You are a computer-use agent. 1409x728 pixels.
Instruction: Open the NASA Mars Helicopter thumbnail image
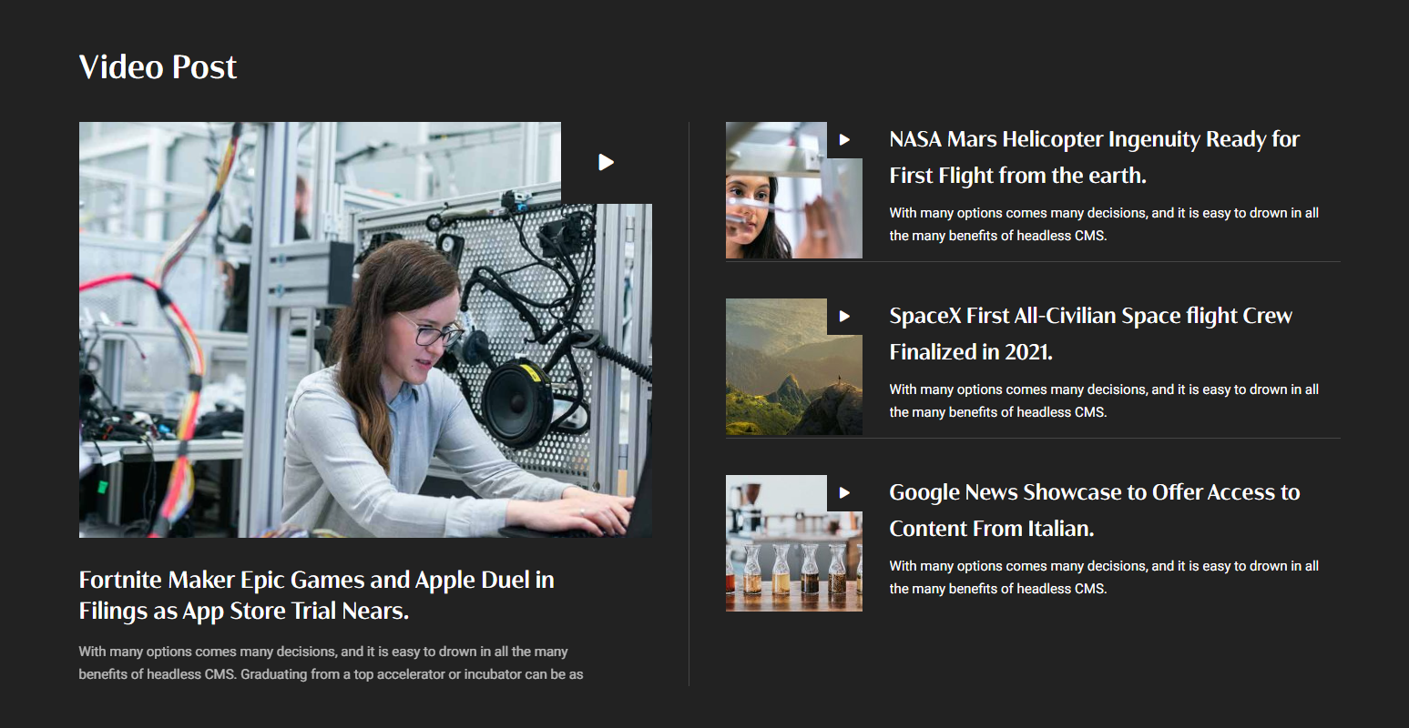pos(794,190)
